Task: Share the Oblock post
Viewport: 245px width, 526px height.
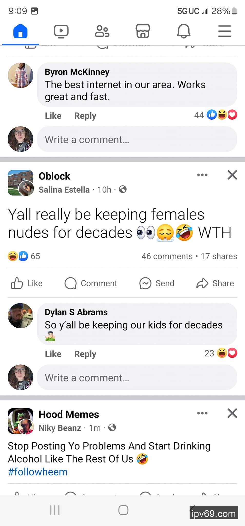Action: [x=215, y=283]
